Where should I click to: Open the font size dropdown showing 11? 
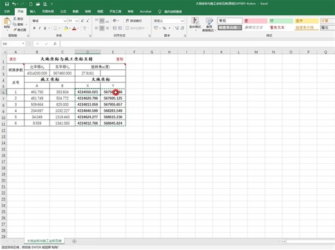[77, 21]
